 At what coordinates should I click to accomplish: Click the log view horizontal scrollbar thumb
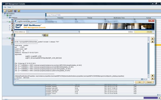point(80,79)
